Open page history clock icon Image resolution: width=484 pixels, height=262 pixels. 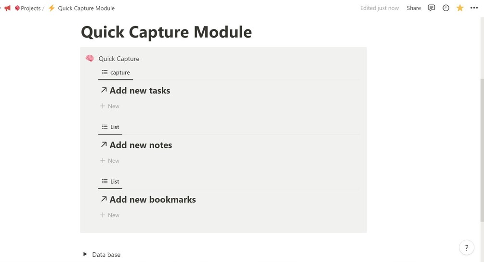coord(446,8)
